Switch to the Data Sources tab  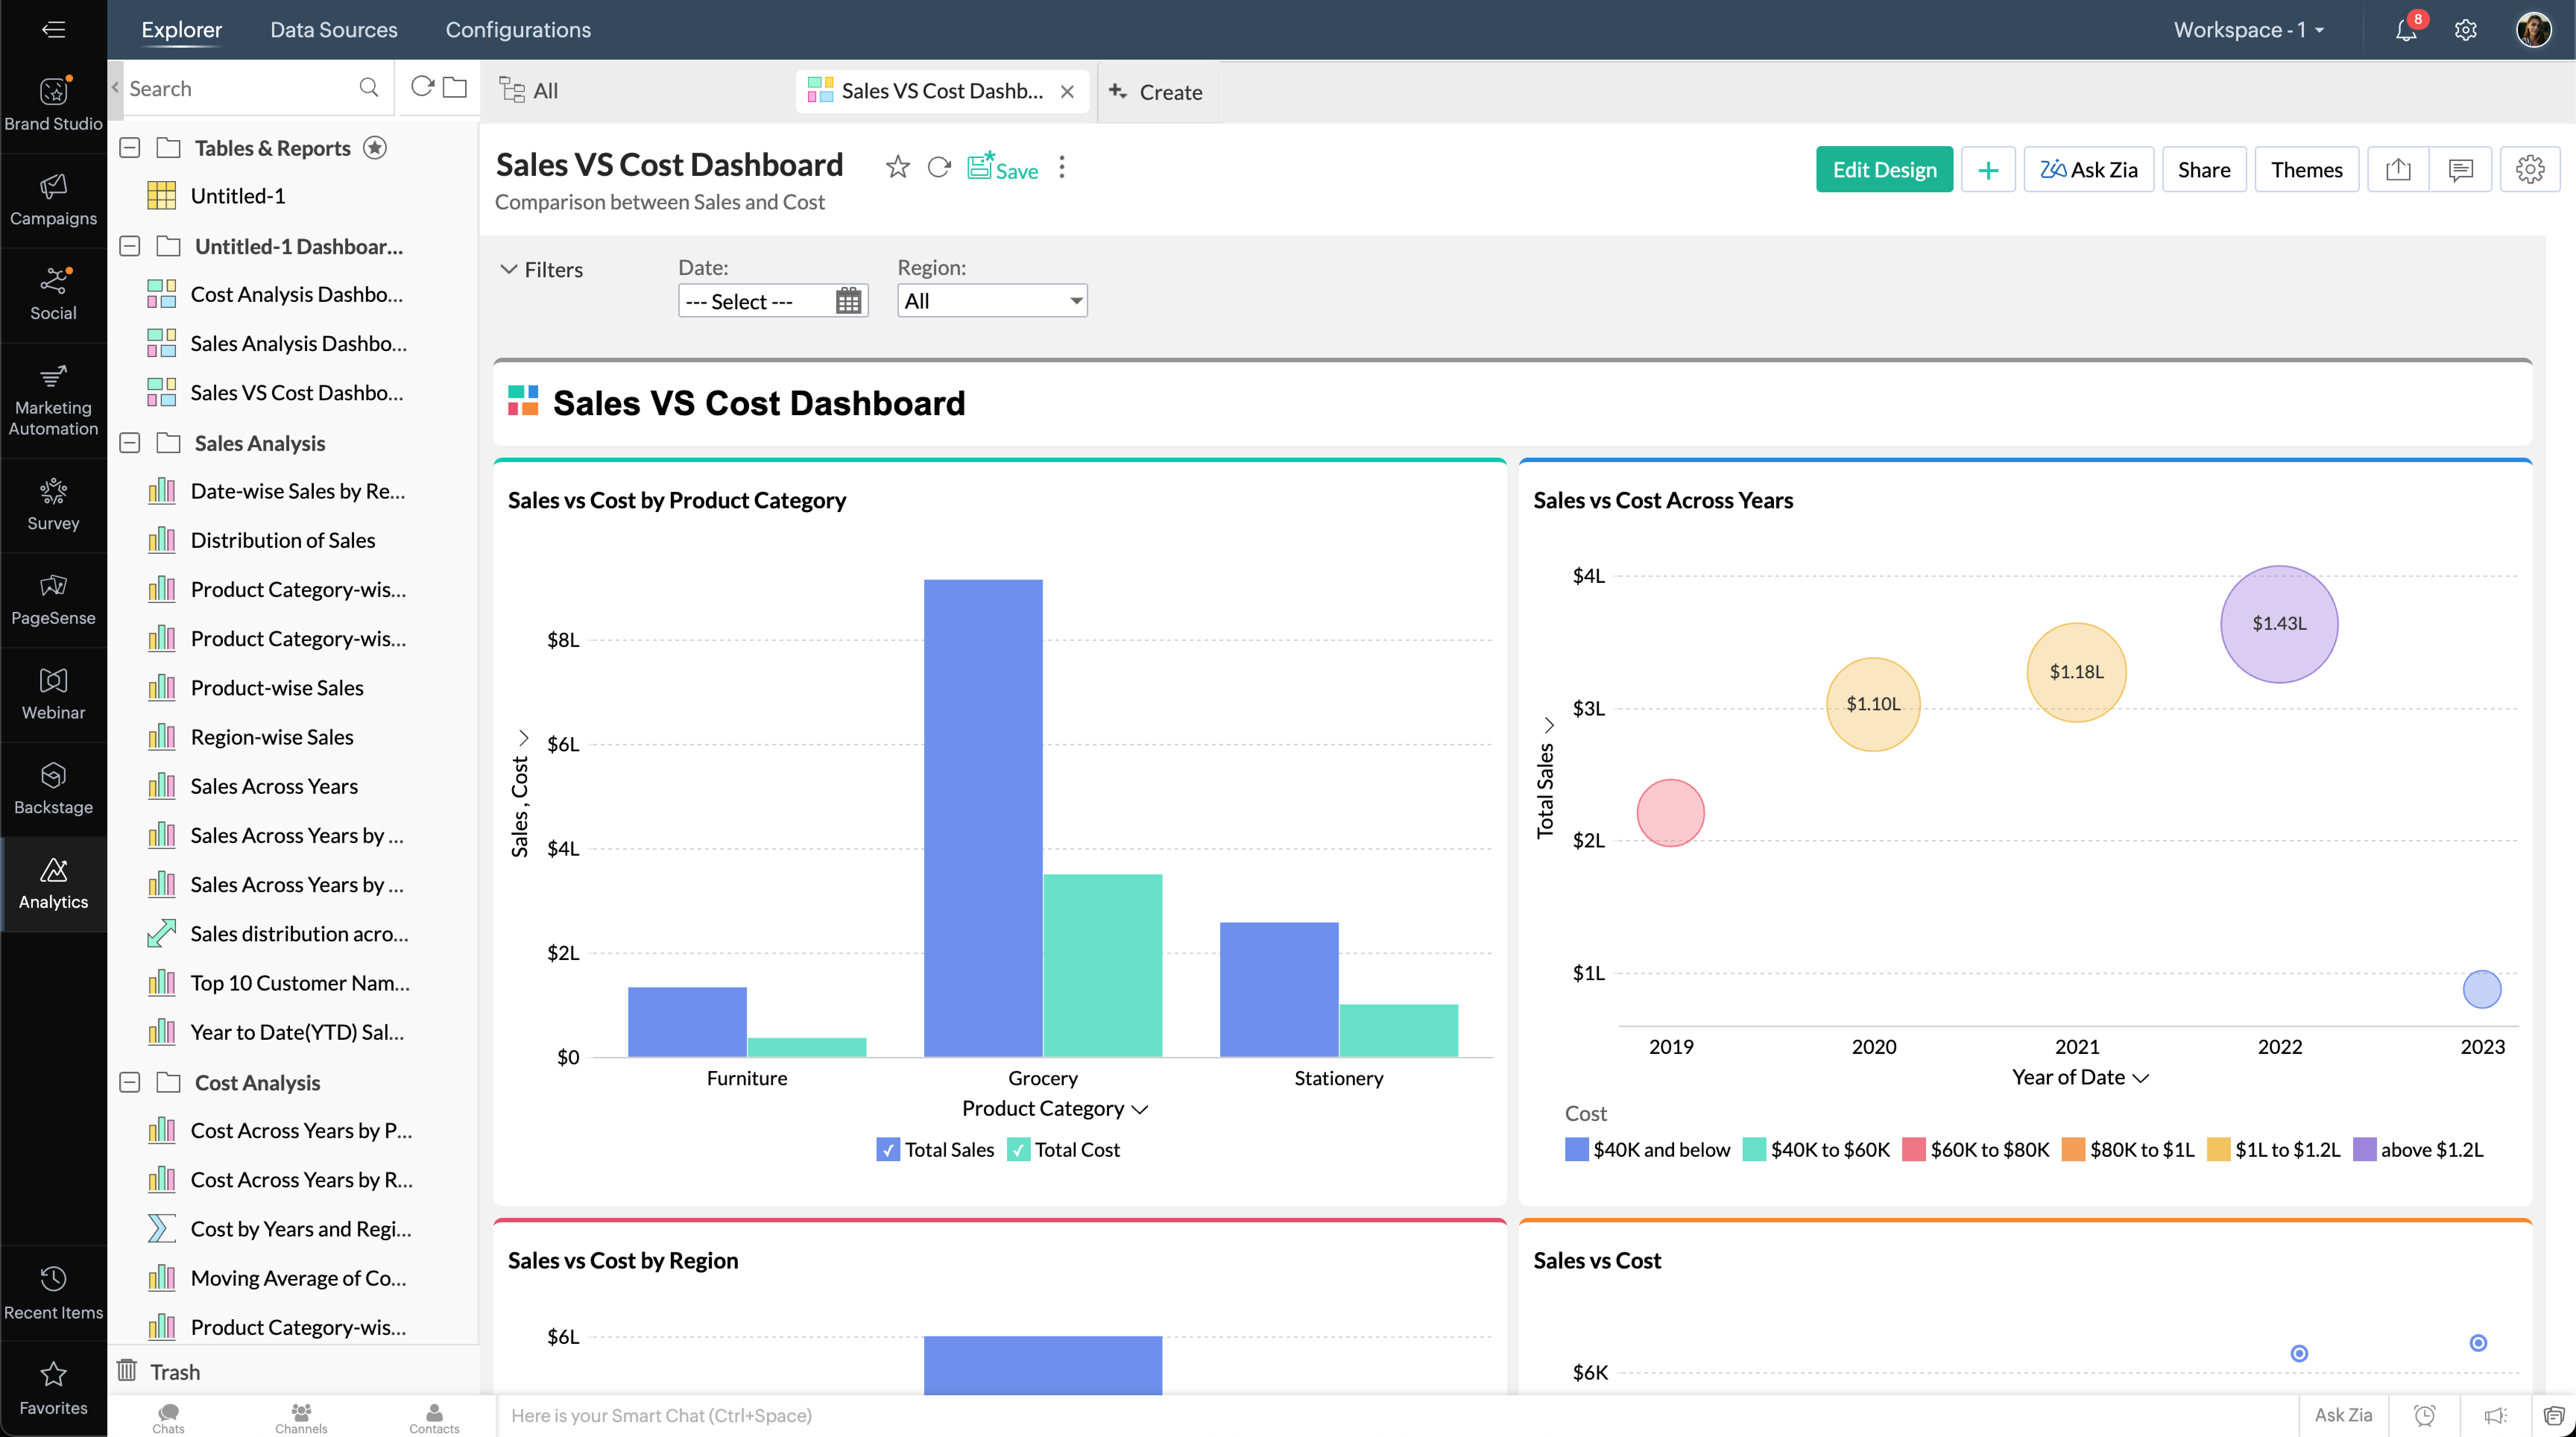[x=334, y=29]
